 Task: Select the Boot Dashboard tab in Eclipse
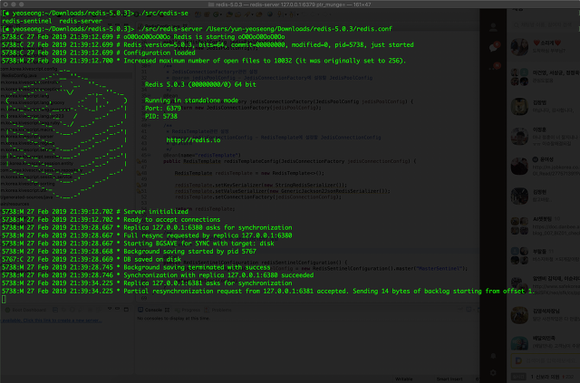pyautogui.click(x=26, y=310)
